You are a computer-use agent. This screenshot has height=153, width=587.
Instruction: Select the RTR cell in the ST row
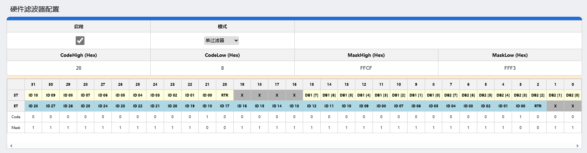pos(225,95)
